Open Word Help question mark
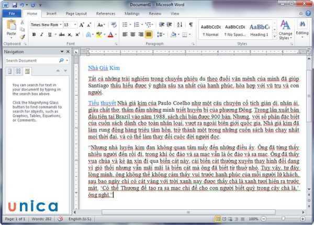 [308, 14]
